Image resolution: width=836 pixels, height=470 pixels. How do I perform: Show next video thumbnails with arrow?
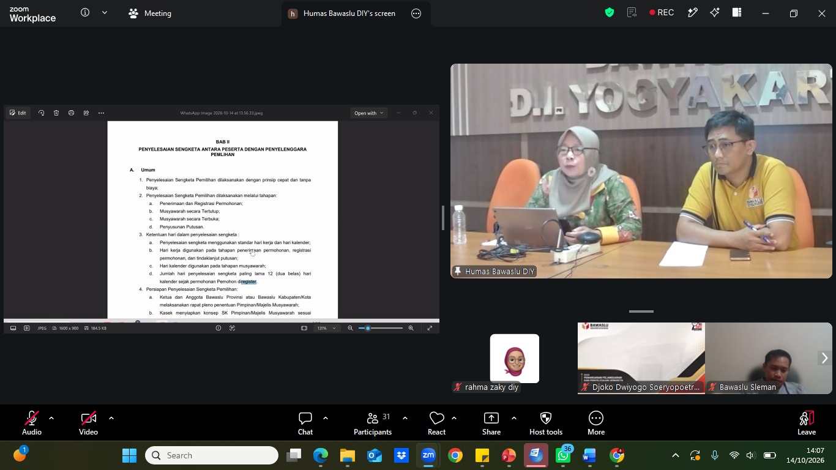(824, 358)
